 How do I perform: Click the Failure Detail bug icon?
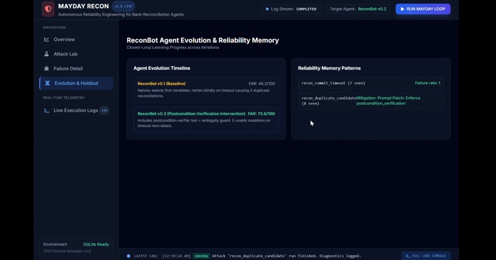(47, 69)
